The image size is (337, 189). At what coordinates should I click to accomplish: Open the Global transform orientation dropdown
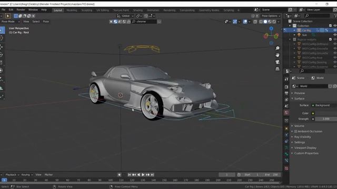(125, 16)
